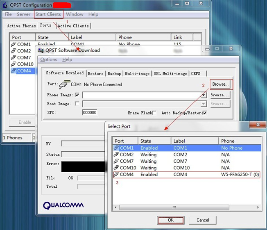Enable the Boot Image checkbox

(77, 104)
